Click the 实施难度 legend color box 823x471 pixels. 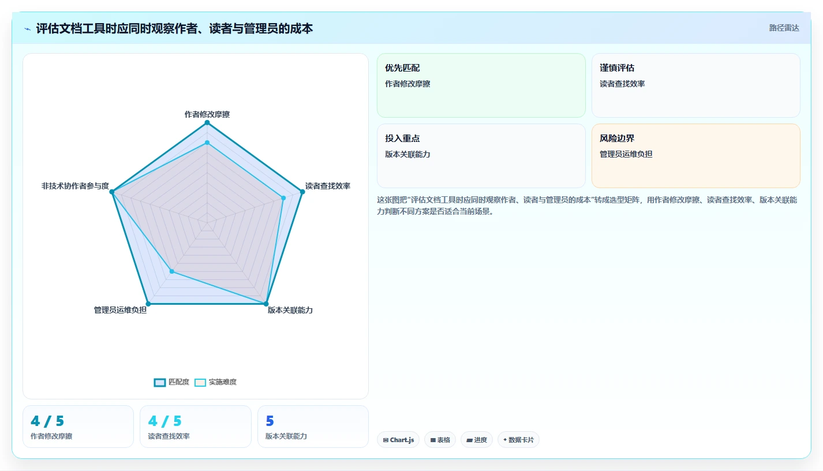pyautogui.click(x=200, y=382)
